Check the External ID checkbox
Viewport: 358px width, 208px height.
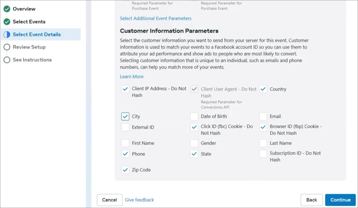point(125,127)
